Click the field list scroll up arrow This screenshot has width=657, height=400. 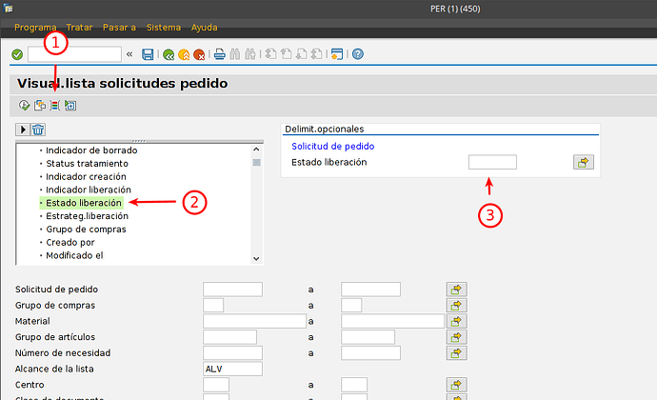tap(256, 149)
